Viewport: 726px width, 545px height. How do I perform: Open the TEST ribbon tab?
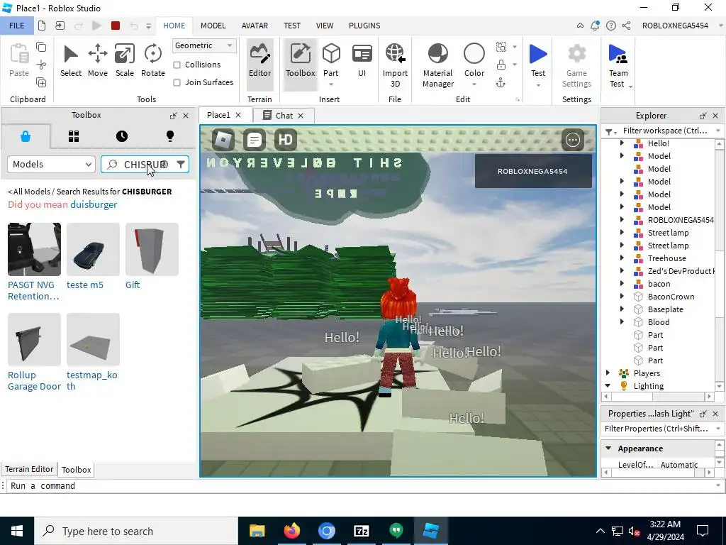[x=291, y=26]
